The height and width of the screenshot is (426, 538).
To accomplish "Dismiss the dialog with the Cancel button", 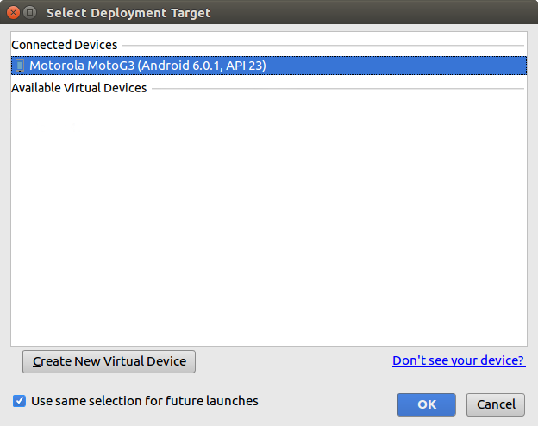I will coord(496,404).
